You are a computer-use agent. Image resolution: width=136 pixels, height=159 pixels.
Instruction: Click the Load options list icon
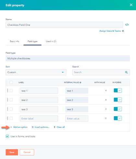32,127
